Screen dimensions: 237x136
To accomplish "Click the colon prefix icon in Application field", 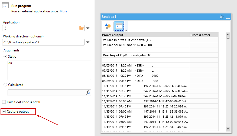I will pos(5,28).
